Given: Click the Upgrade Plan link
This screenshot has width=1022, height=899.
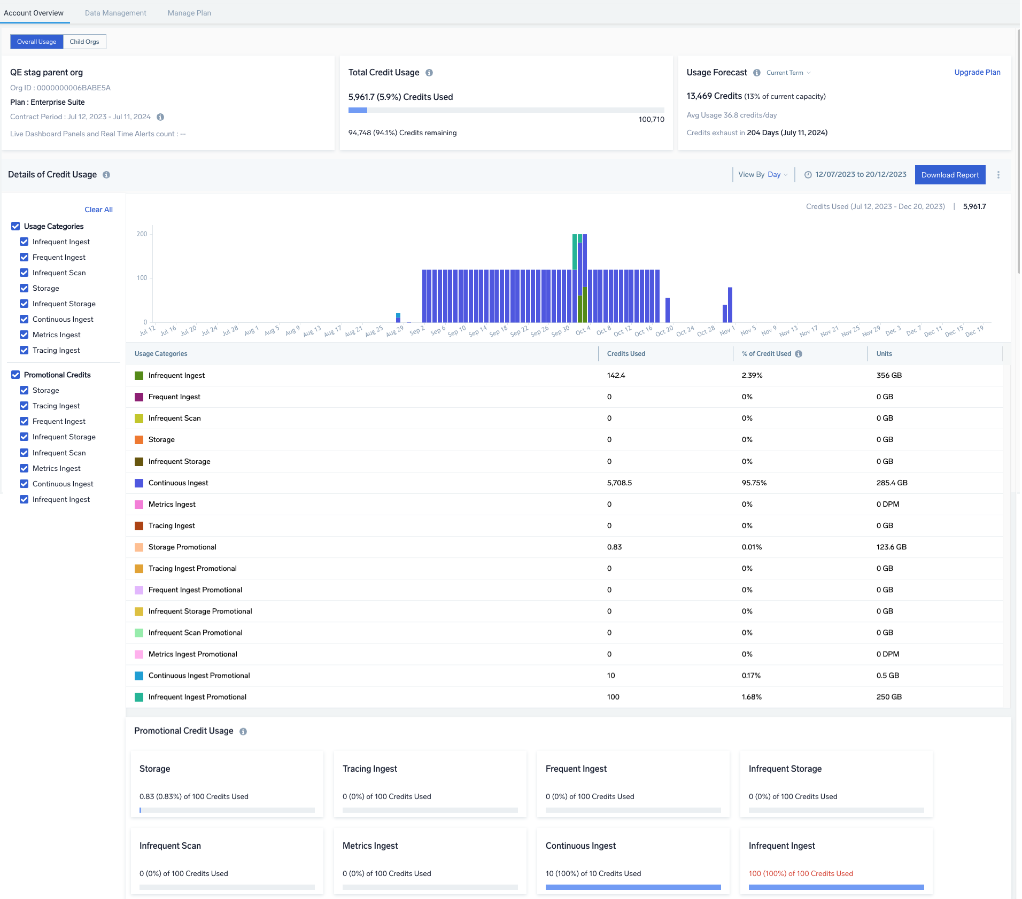Looking at the screenshot, I should tap(977, 72).
